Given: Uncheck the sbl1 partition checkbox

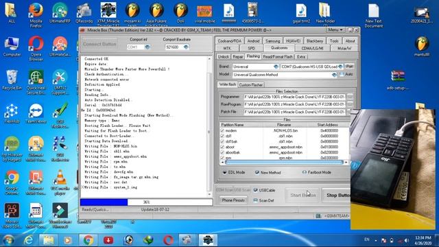Looking at the screenshot, I should point(222,136).
